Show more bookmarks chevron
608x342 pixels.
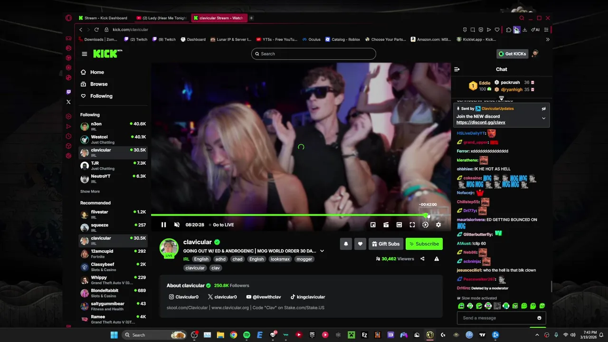548,39
